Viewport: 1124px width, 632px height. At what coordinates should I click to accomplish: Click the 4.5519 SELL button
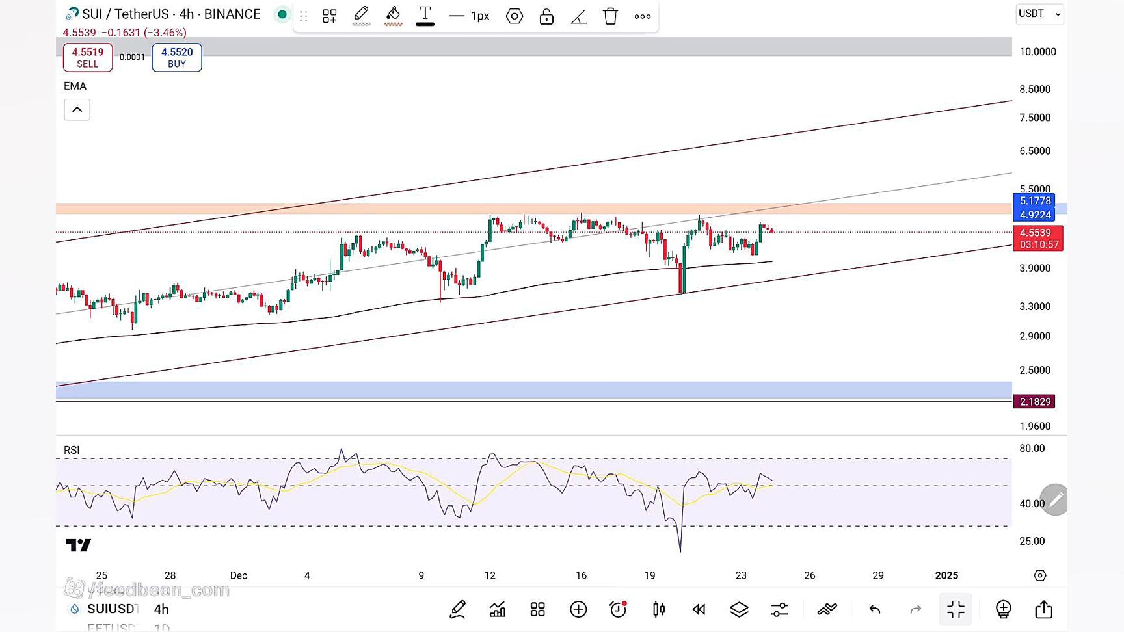88,57
